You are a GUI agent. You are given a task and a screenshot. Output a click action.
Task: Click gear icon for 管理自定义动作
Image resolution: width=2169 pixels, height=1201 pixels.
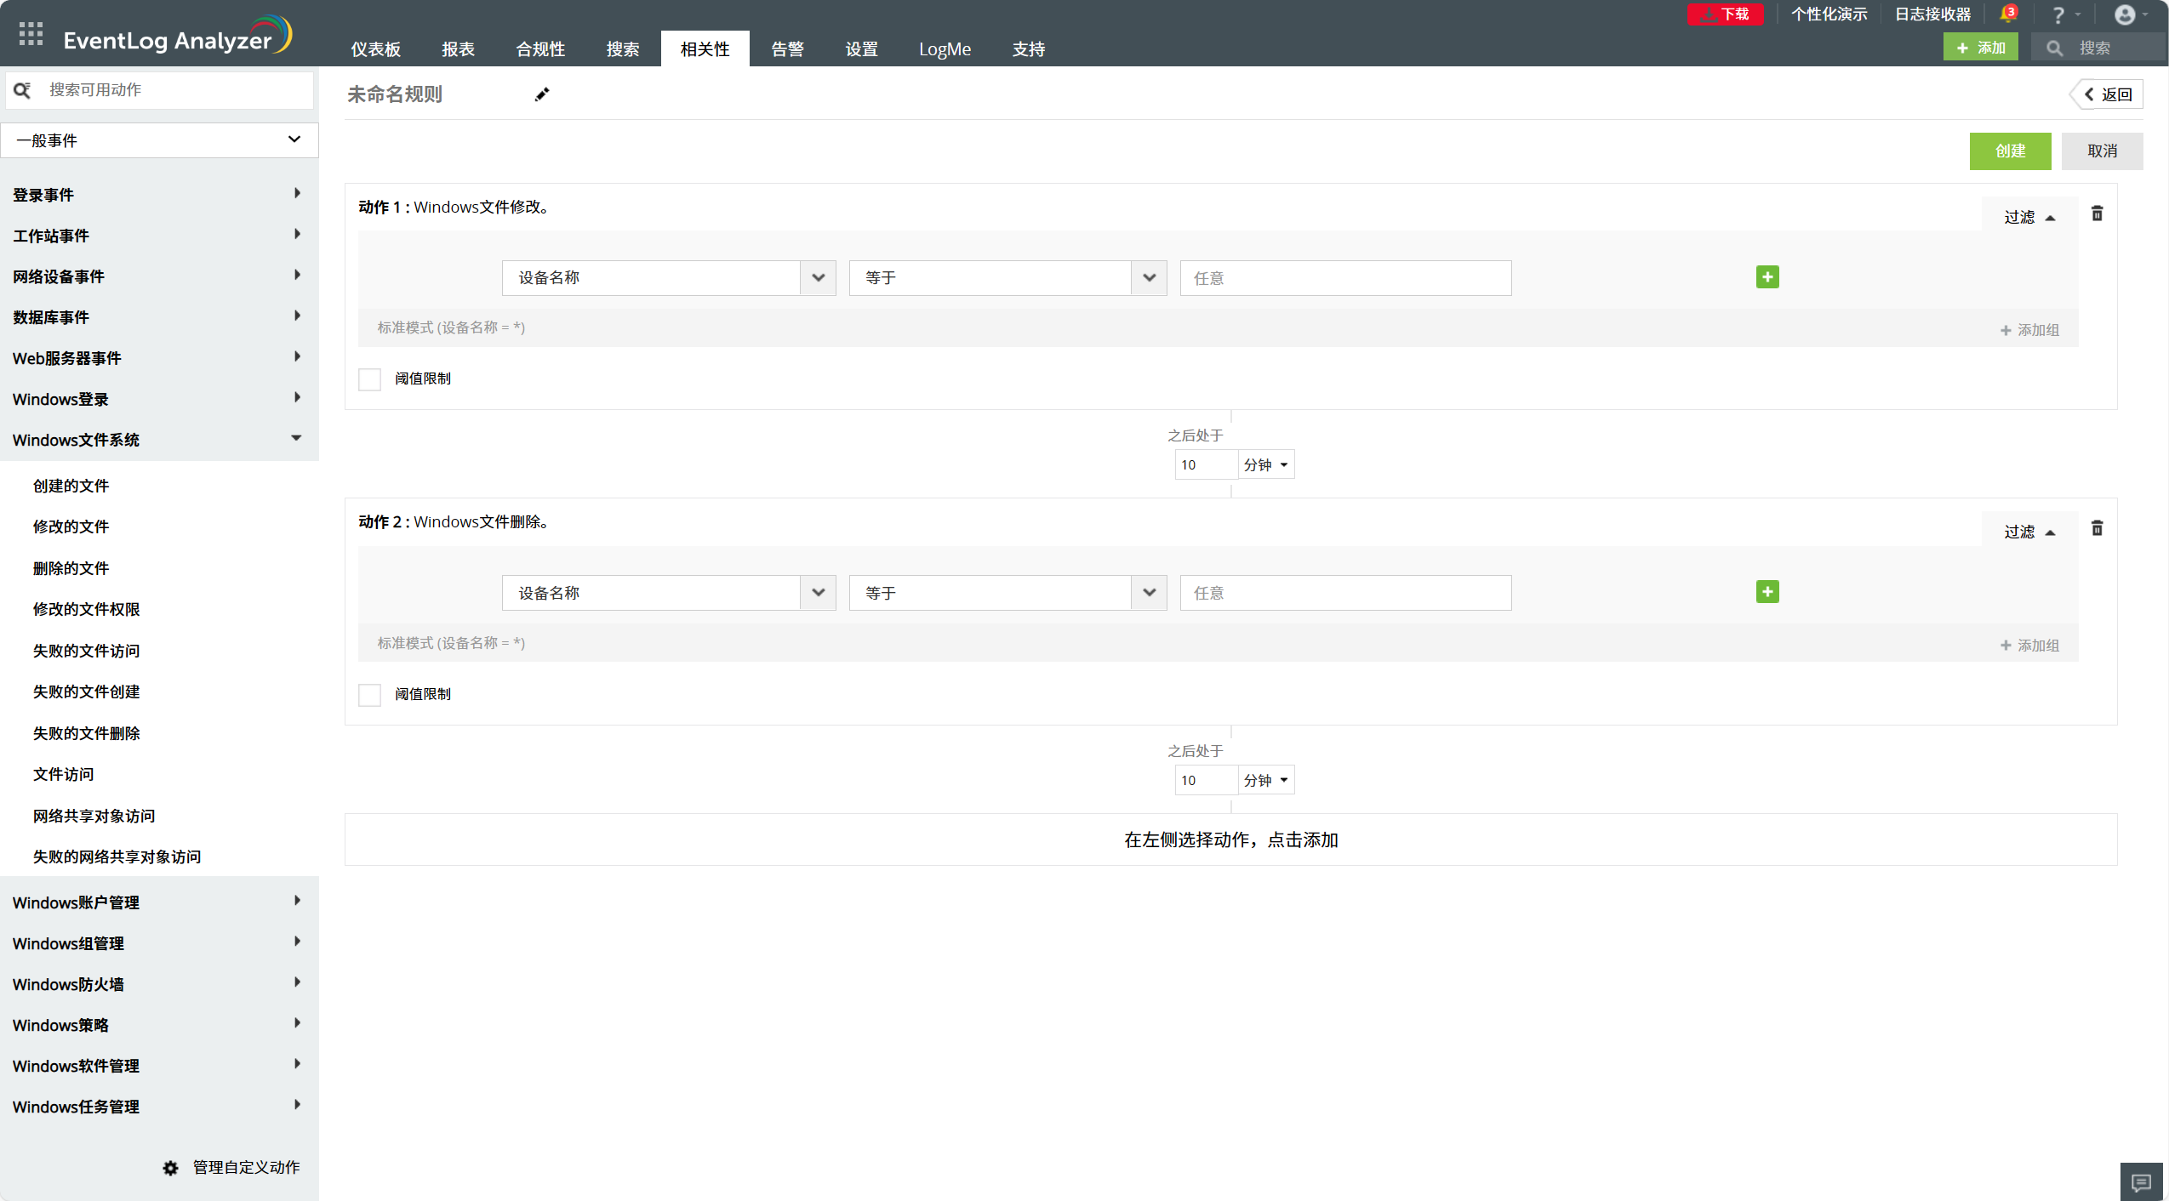pyautogui.click(x=171, y=1168)
